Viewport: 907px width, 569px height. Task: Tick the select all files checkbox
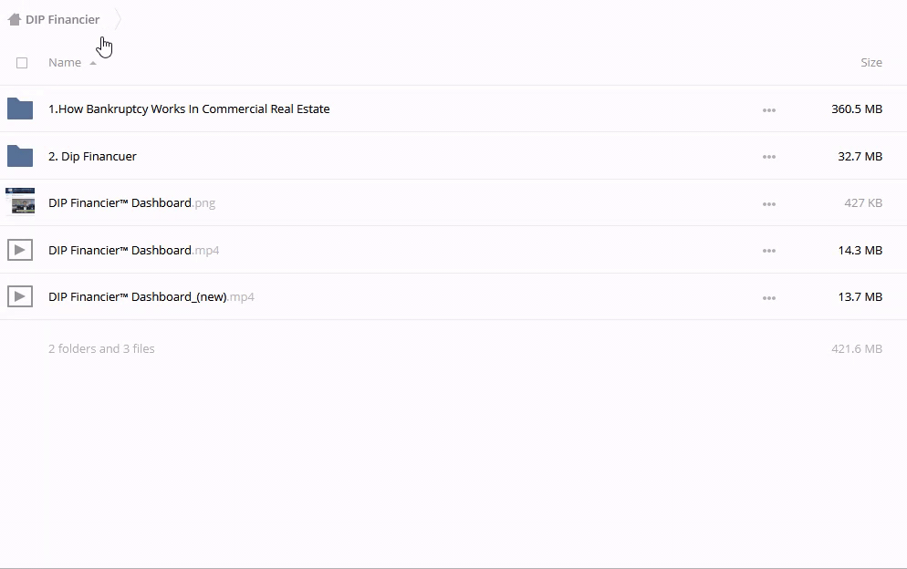tap(22, 63)
